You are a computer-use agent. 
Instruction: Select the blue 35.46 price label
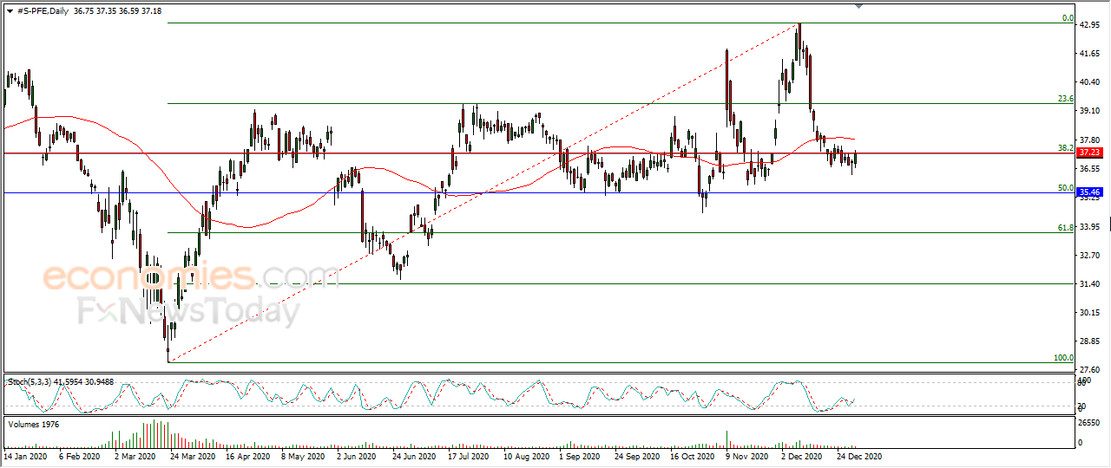[1089, 192]
